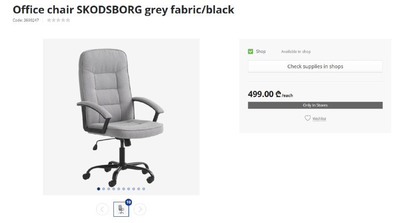This screenshot has width=414, height=223.
Task: Click the Only In Stores bar
Action: tap(315, 105)
